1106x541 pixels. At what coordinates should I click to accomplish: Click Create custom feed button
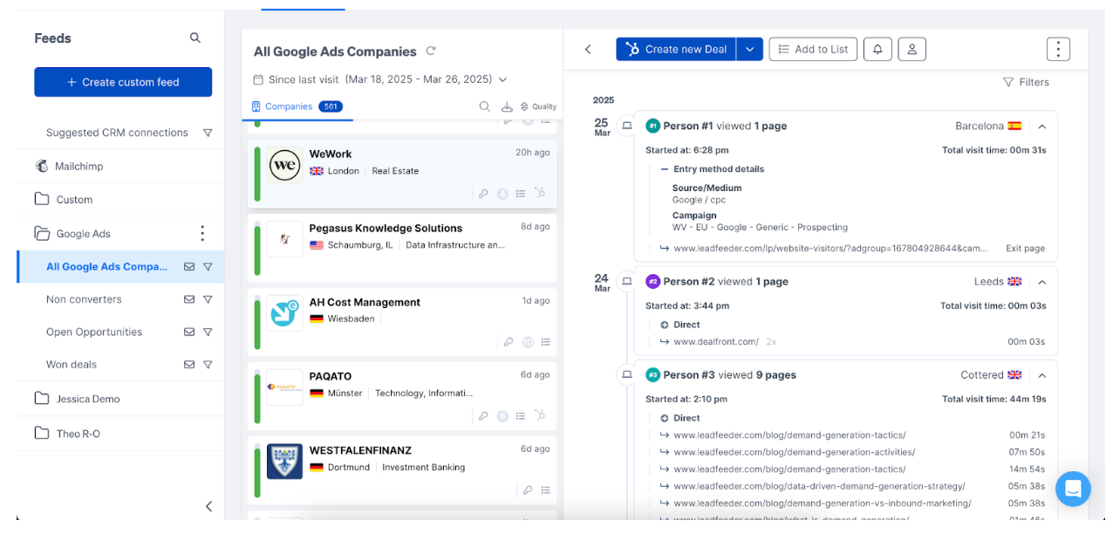point(123,82)
